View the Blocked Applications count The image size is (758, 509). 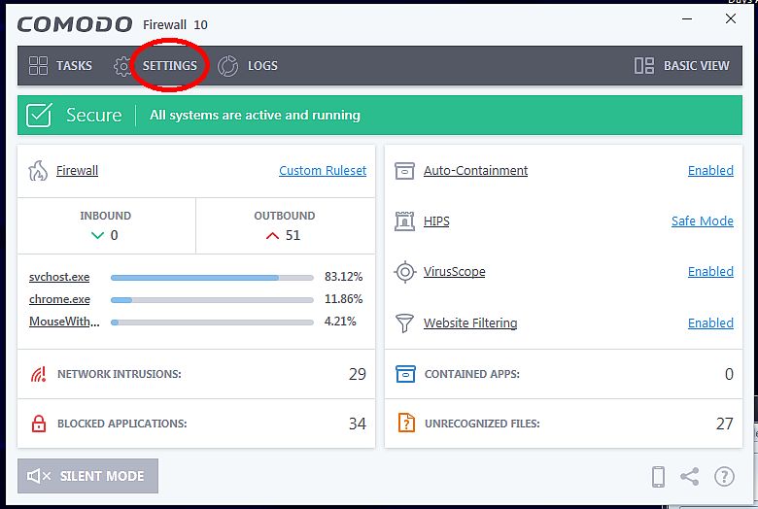pos(357,424)
